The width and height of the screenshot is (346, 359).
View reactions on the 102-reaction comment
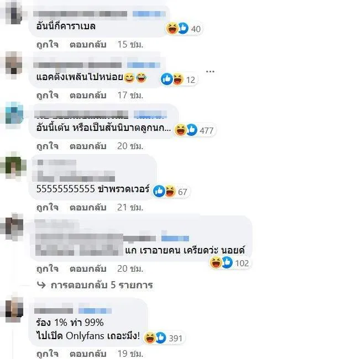coord(230,262)
